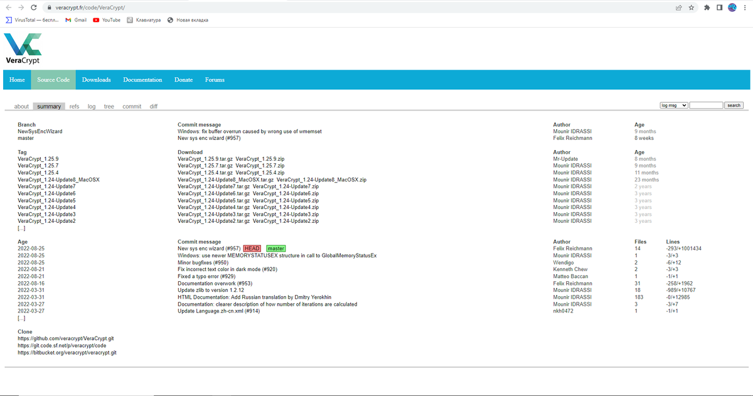Screen dimensions: 753x396
Task: Open the Forums navigation item
Action: (x=215, y=80)
